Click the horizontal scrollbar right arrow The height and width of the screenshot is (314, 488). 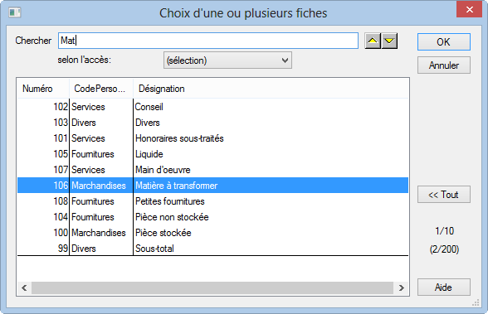(402, 288)
